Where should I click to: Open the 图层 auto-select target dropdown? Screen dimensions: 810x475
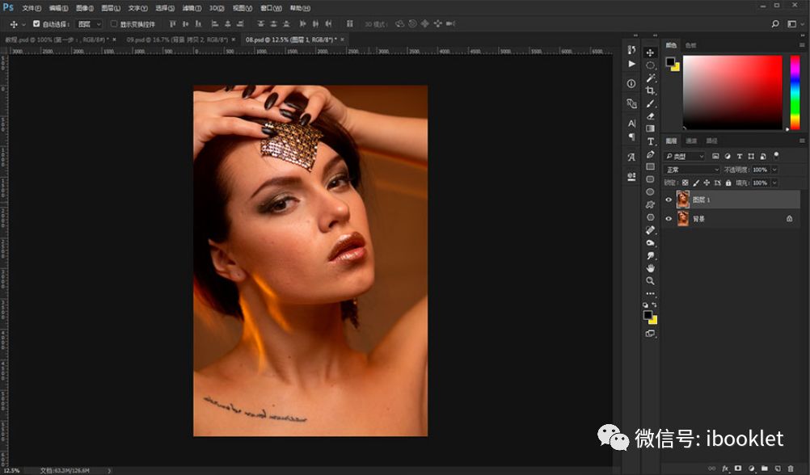coord(89,24)
